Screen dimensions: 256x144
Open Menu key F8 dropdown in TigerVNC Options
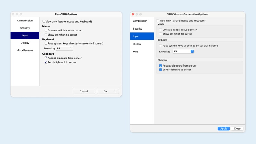tap(64, 49)
